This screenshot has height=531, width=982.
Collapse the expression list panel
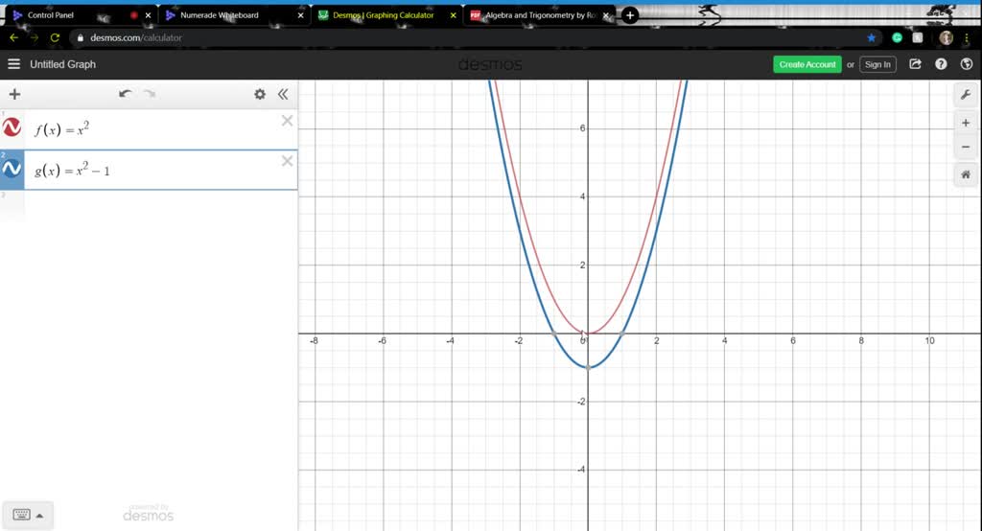(283, 94)
